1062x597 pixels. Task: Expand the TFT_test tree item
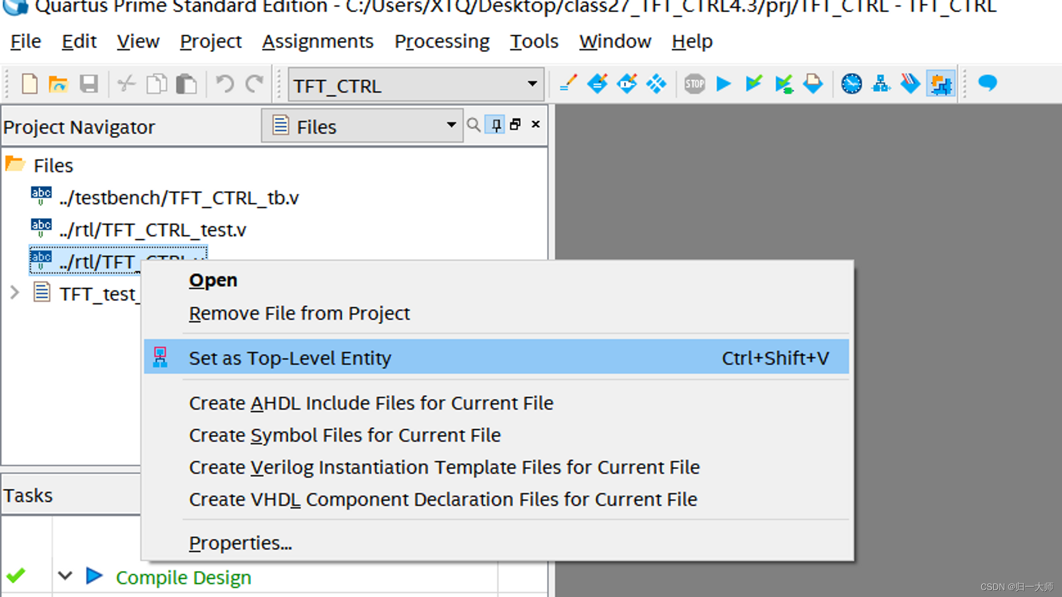[15, 292]
